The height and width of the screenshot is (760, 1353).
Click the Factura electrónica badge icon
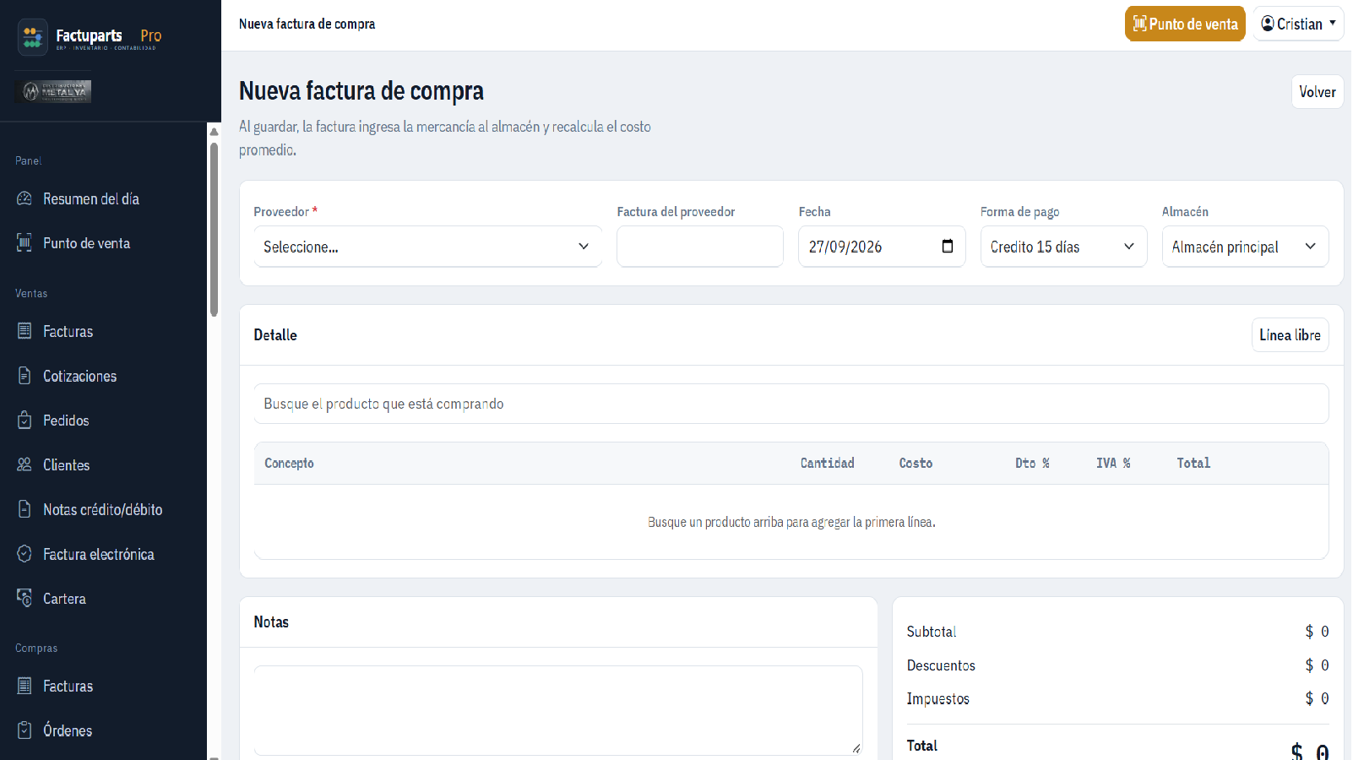coord(24,554)
